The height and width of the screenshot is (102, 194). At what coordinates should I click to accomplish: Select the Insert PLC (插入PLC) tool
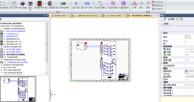click(x=30, y=4)
